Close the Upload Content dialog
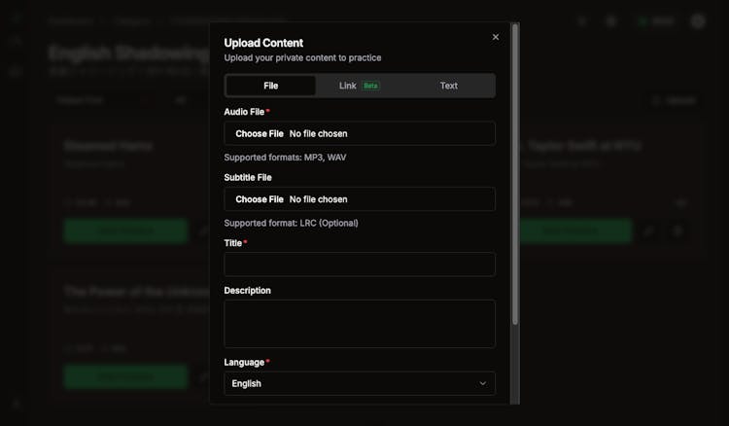Viewport: 729px width, 426px height. (496, 37)
